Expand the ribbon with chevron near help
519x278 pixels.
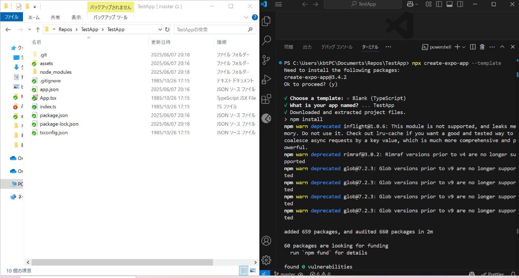coord(246,17)
